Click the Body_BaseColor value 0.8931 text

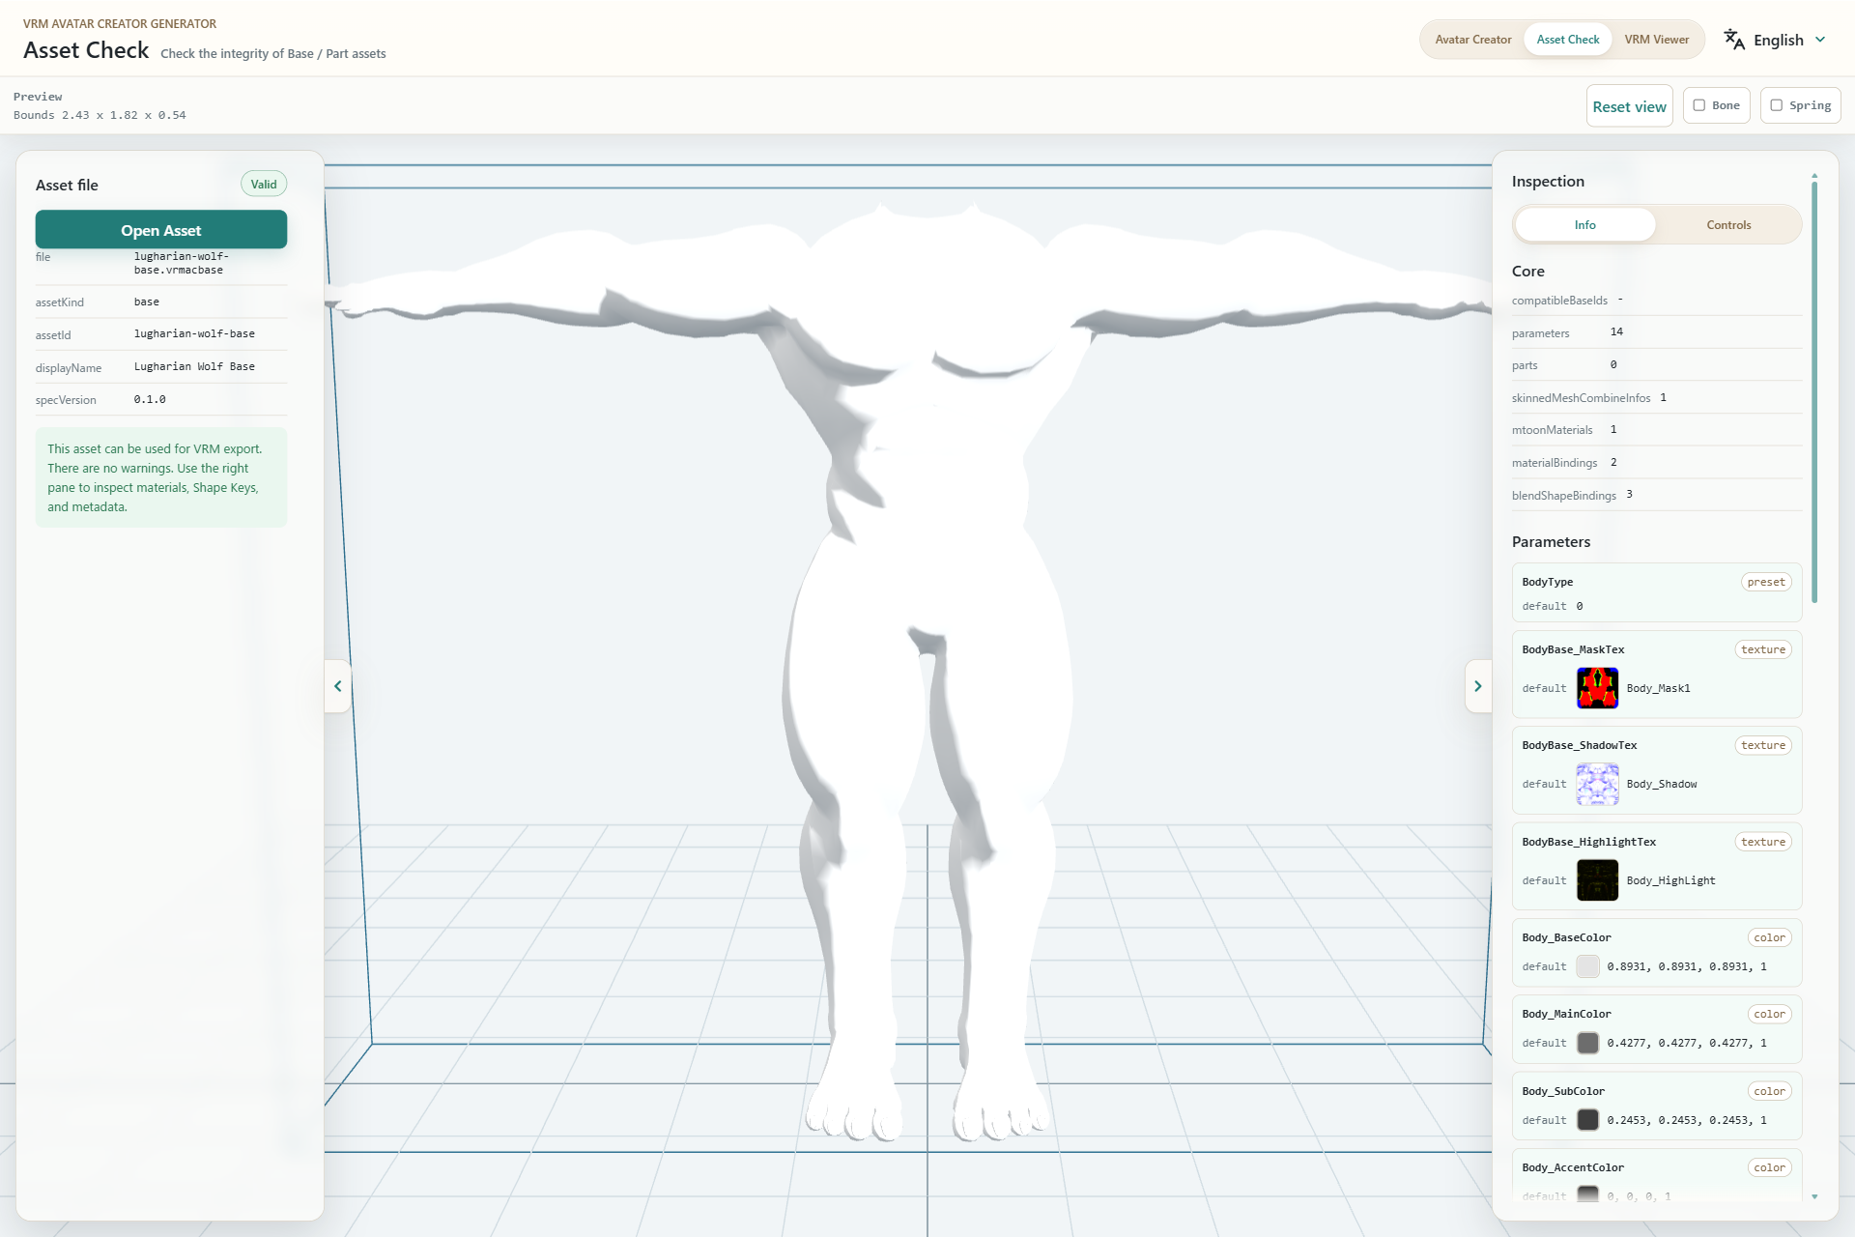pyautogui.click(x=1686, y=966)
